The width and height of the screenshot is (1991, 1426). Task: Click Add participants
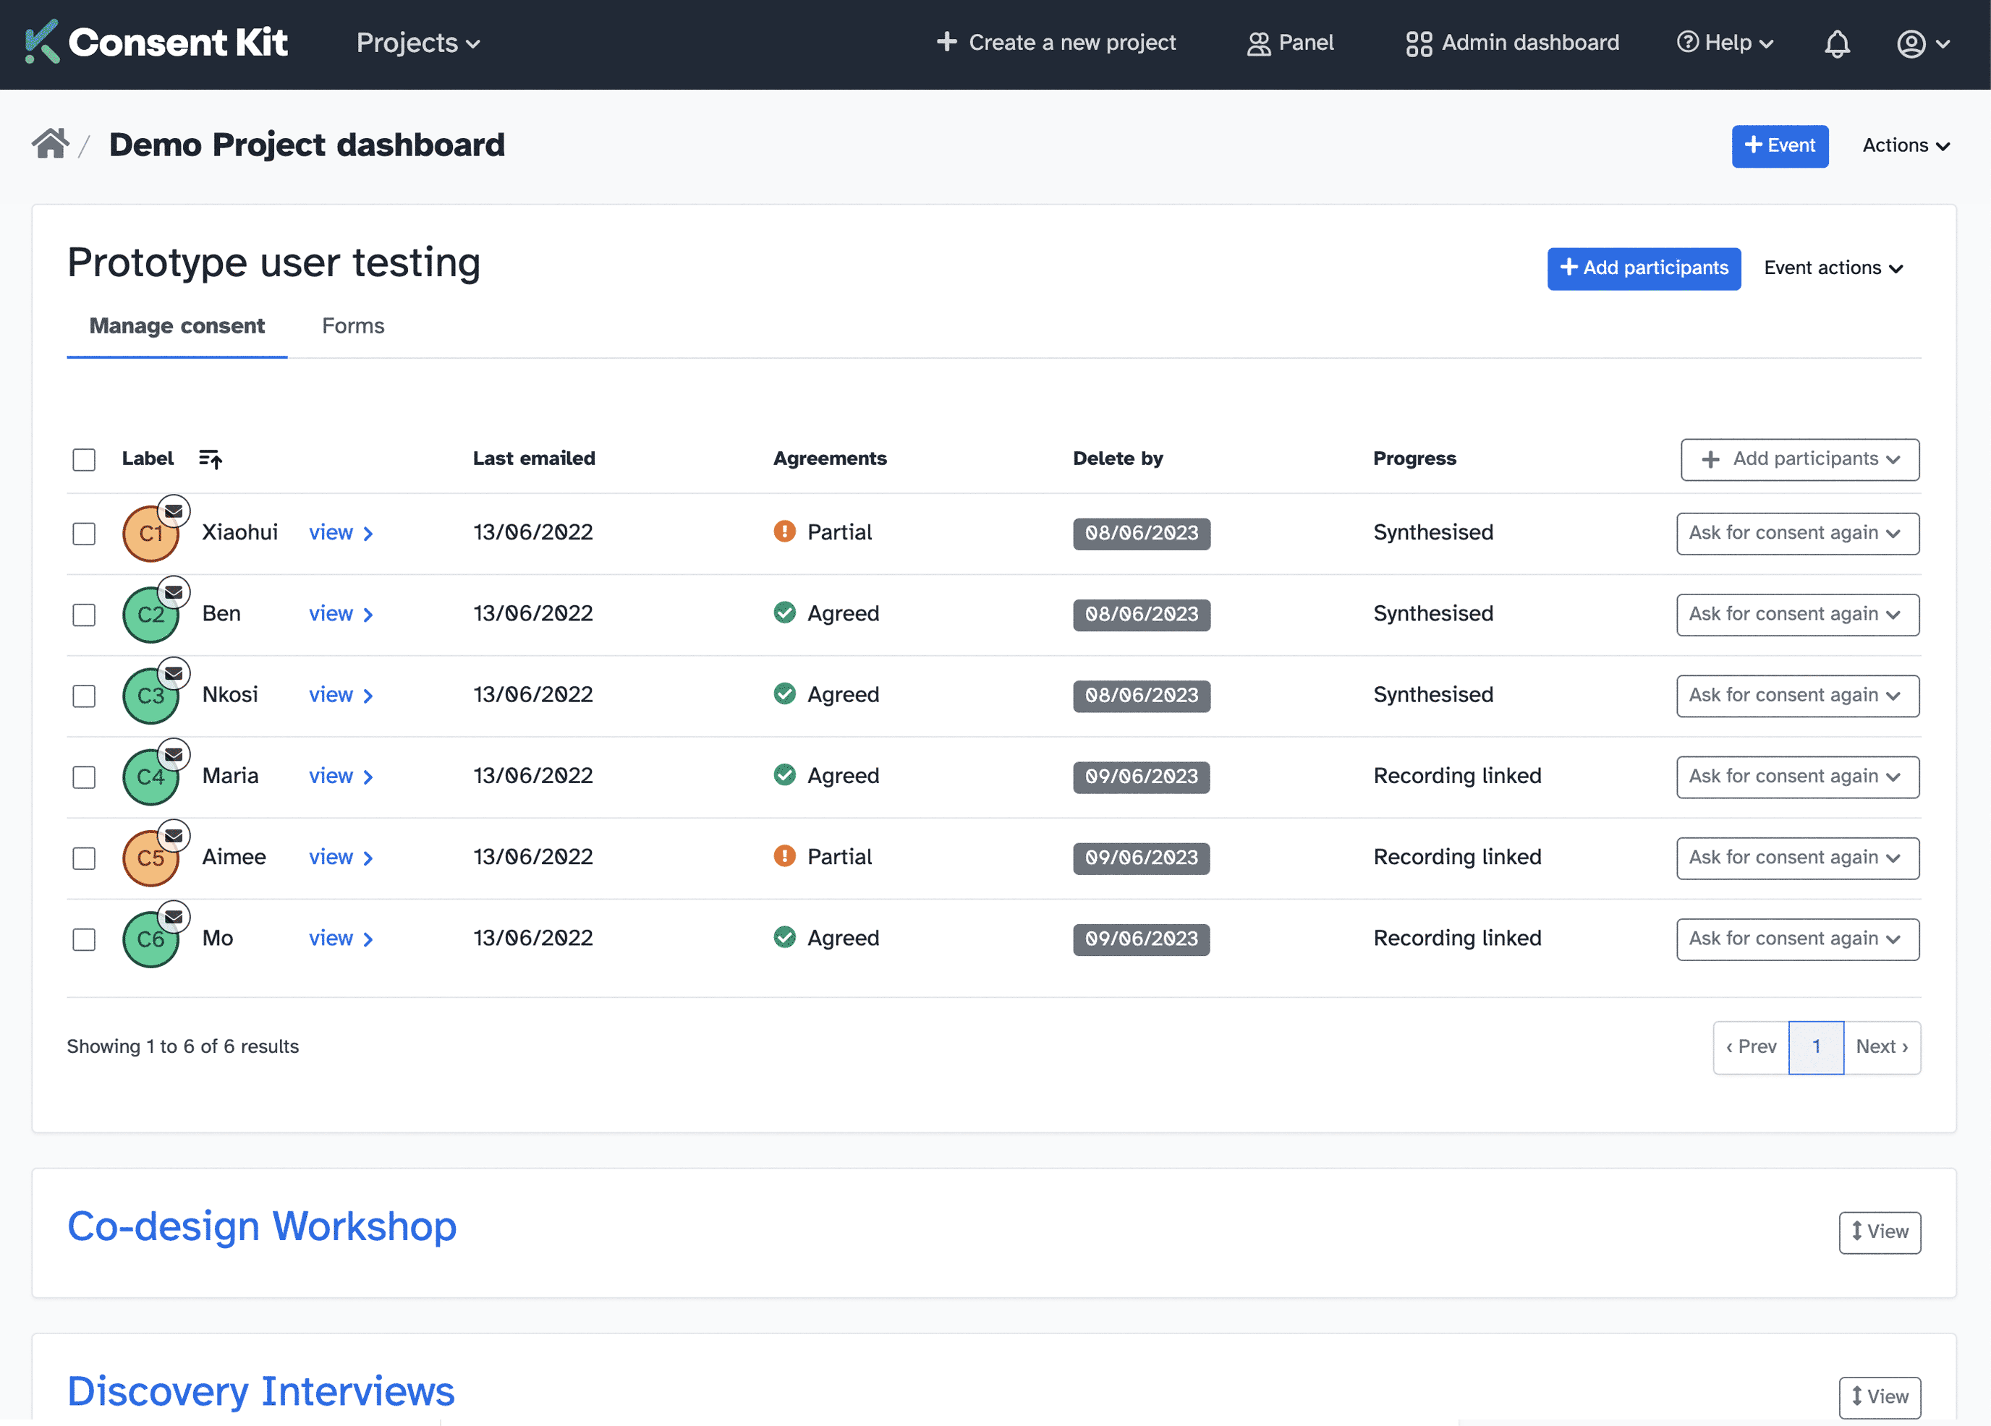coord(1643,268)
